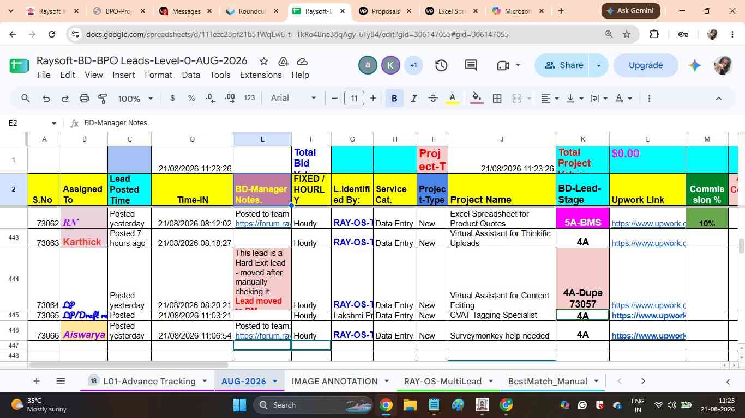Open the Extensions menu
This screenshot has width=745, height=418.
[261, 75]
